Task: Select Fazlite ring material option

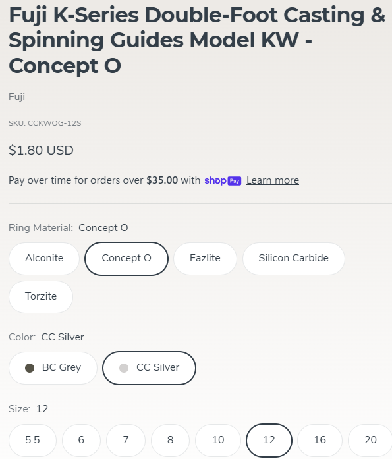Action: coord(205,259)
